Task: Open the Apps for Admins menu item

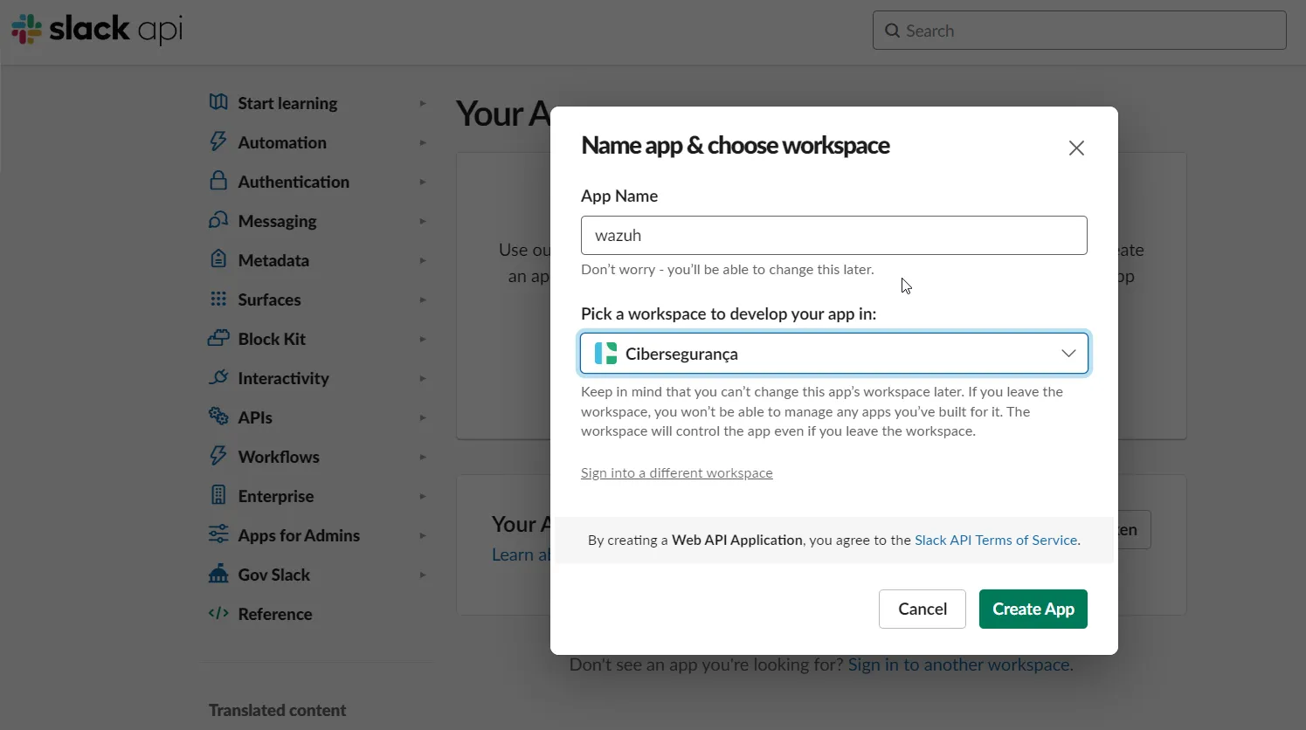Action: [x=299, y=535]
